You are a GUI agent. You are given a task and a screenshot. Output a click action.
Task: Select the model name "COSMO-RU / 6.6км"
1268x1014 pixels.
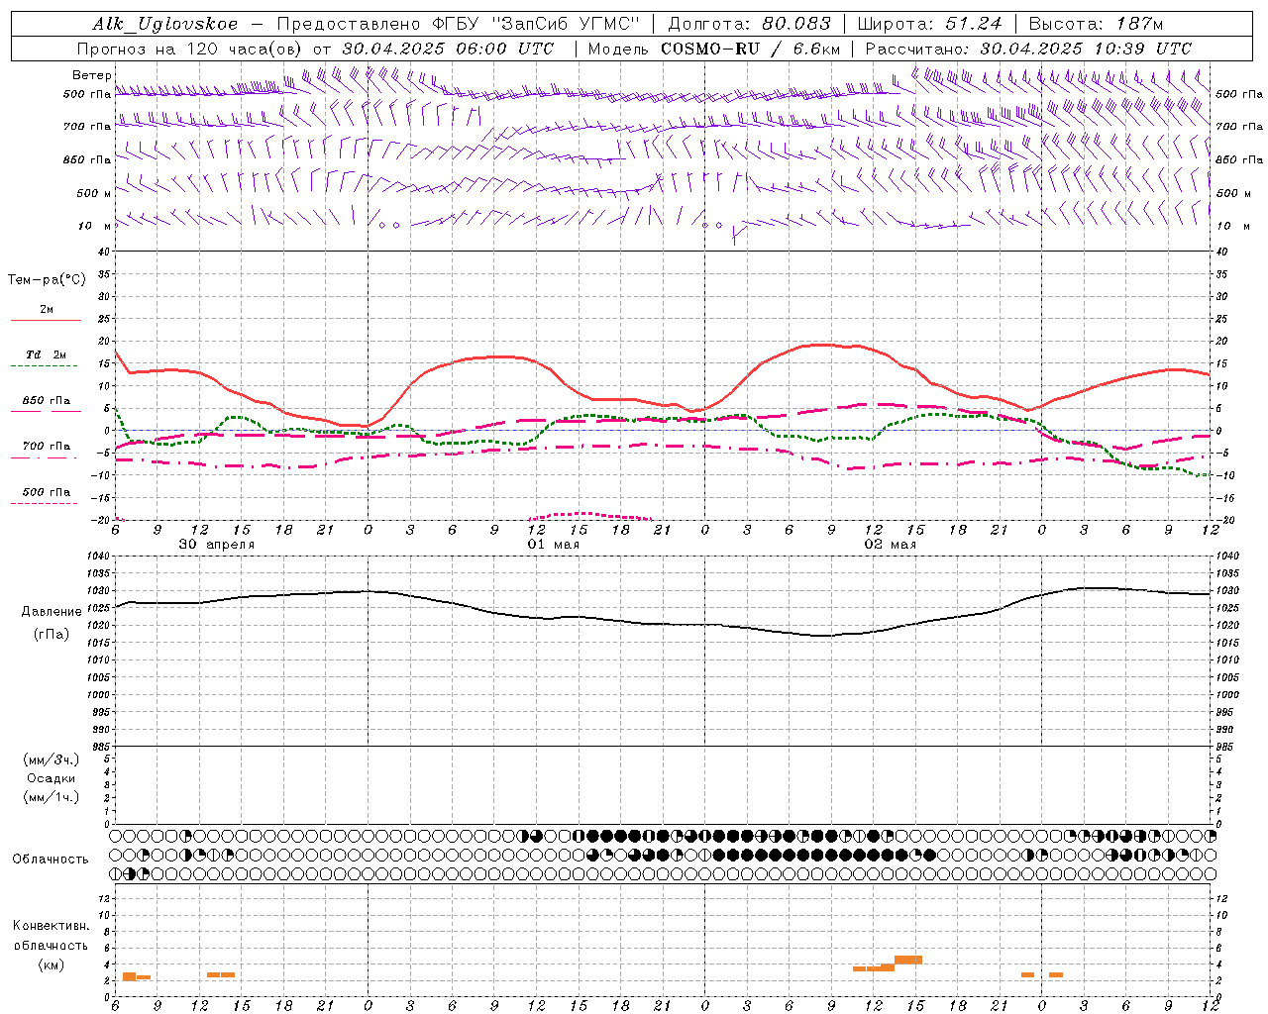pos(750,49)
